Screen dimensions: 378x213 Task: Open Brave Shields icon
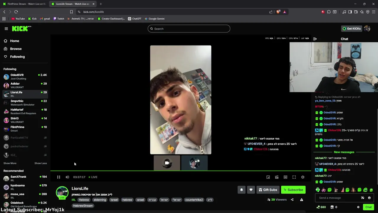point(278,12)
